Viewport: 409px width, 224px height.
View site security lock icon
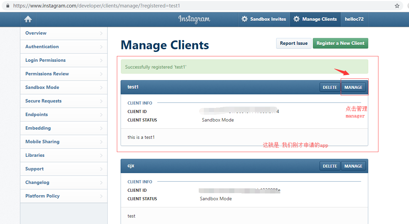point(7,6)
